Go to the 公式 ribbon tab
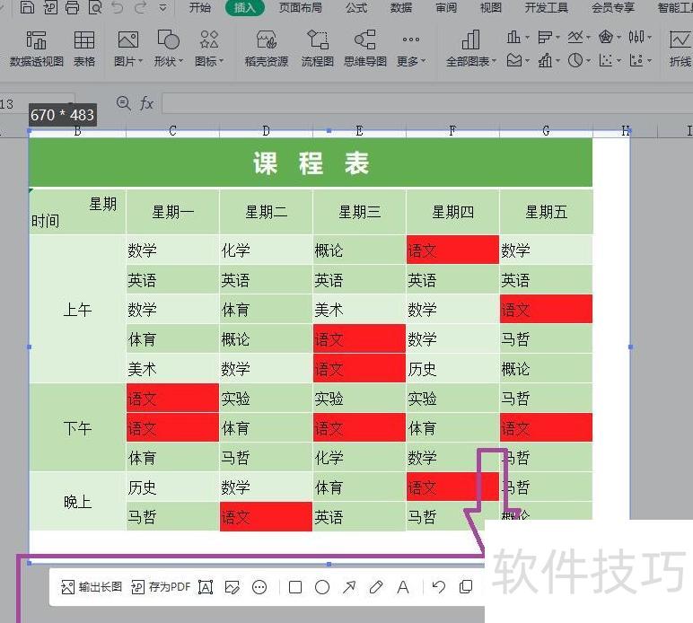 point(356,7)
